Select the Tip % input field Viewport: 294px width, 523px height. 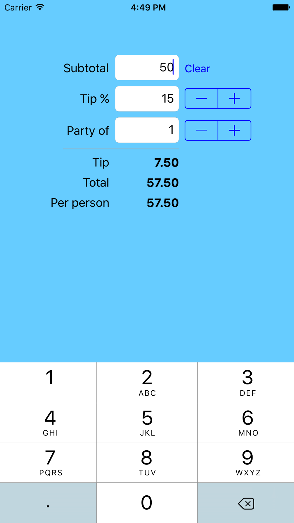147,99
